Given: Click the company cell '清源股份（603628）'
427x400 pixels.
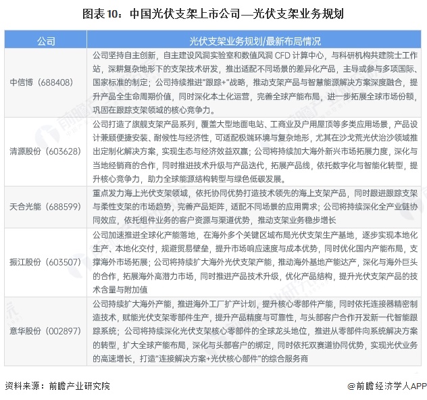Looking at the screenshot, I should pyautogui.click(x=45, y=151).
